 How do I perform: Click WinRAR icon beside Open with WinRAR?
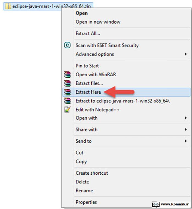[67, 74]
